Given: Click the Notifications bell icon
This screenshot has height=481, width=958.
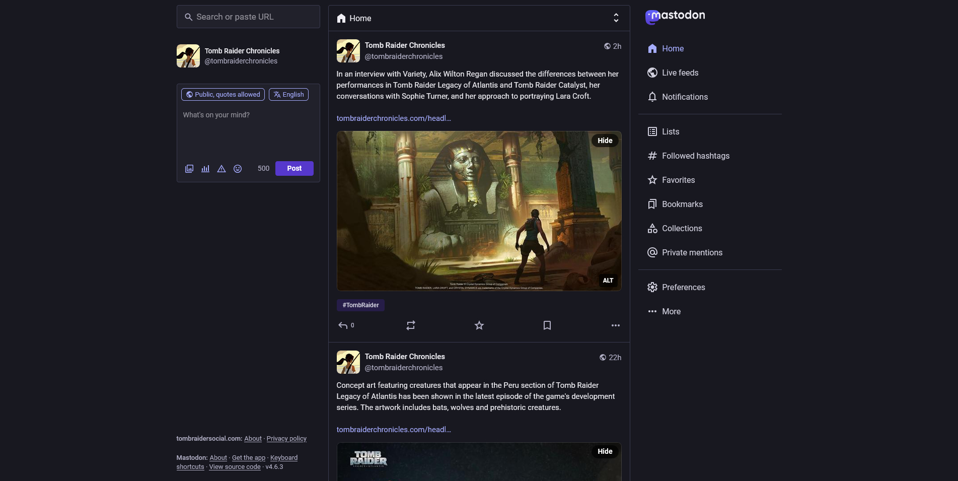Looking at the screenshot, I should click(x=652, y=97).
